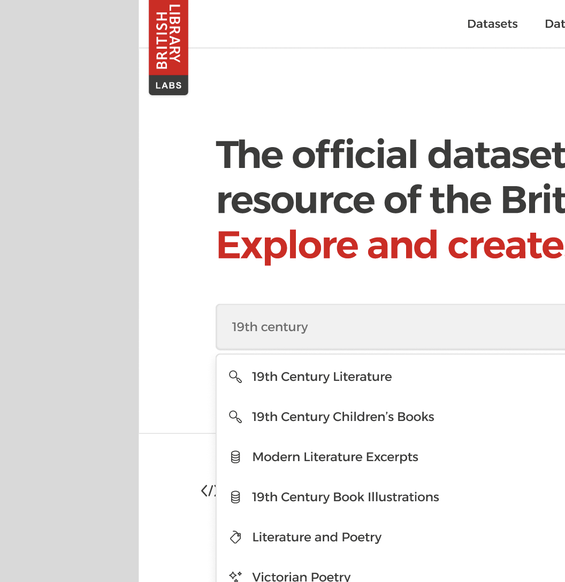This screenshot has width=565, height=582.
Task: Click the partially visible second navigation item
Action: pyautogui.click(x=555, y=24)
